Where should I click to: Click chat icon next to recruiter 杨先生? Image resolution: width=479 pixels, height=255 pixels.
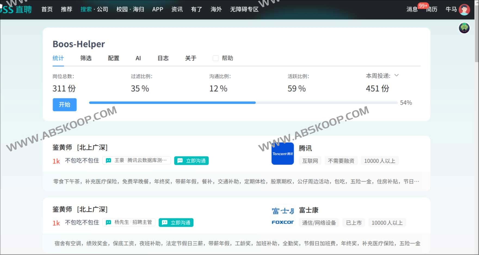coord(109,222)
